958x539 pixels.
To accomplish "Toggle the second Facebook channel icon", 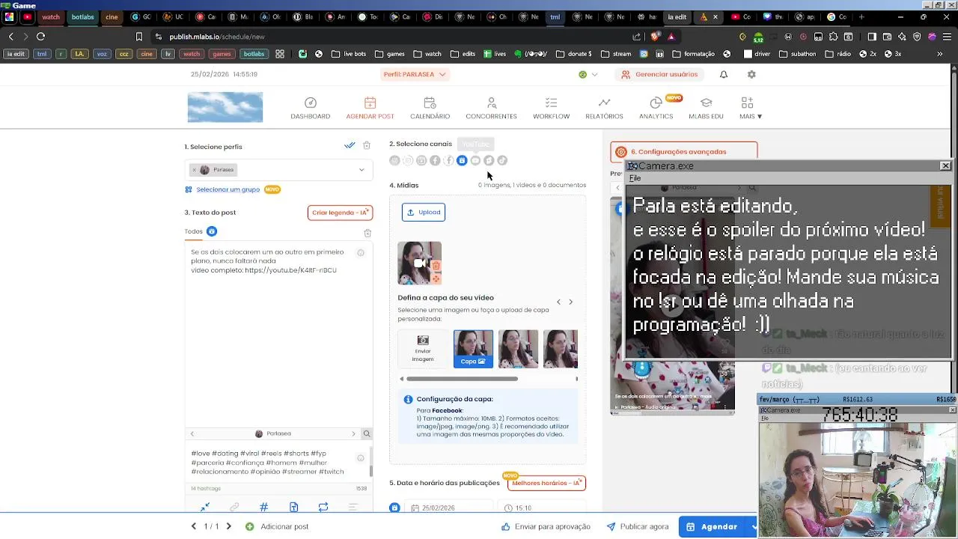I will 448,160.
